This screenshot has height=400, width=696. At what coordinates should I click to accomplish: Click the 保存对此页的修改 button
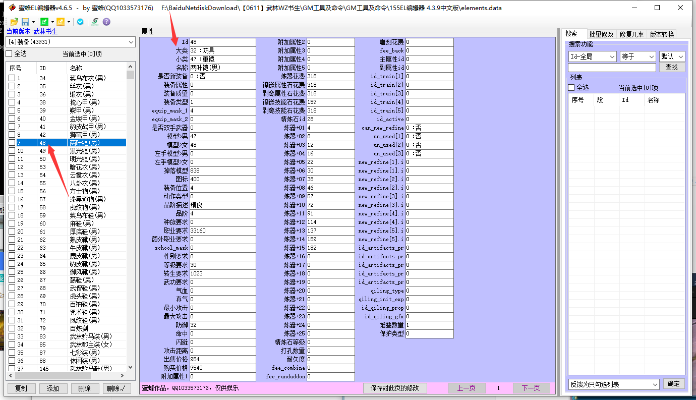click(x=395, y=388)
